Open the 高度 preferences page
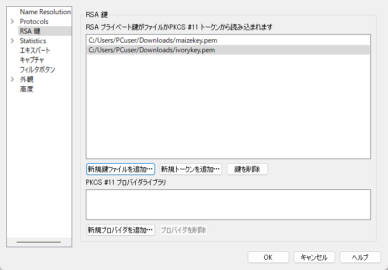This screenshot has width=388, height=270. click(27, 89)
